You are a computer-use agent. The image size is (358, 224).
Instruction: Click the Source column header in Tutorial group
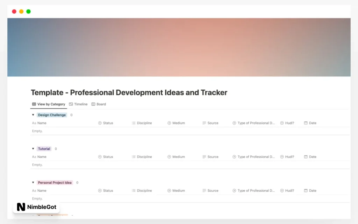pyautogui.click(x=210, y=157)
